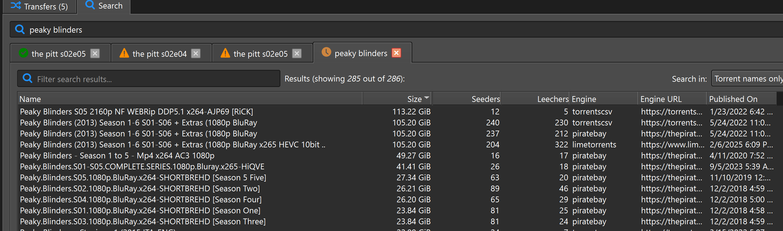Select 'S01-S05.COMPLETE.SERIES' HiQVE result
Image resolution: width=783 pixels, height=231 pixels.
tap(142, 167)
